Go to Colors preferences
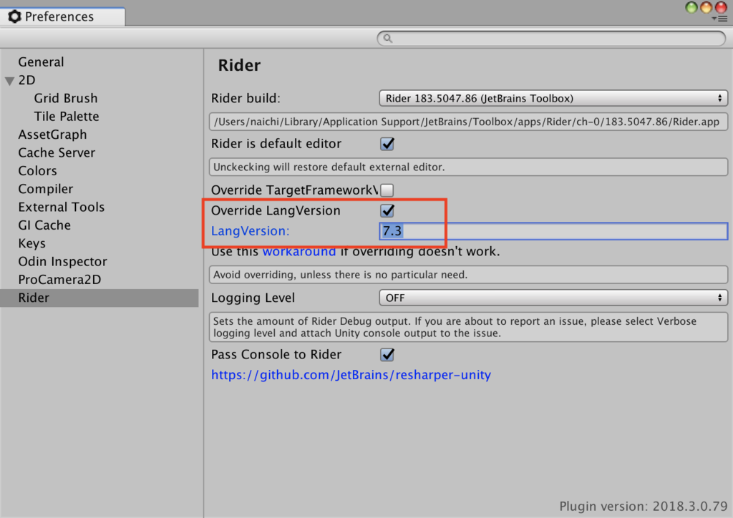Screen dimensions: 733x518 pos(37,171)
